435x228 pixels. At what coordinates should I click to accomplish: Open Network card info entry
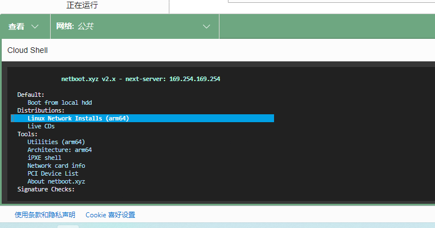[x=56, y=166]
